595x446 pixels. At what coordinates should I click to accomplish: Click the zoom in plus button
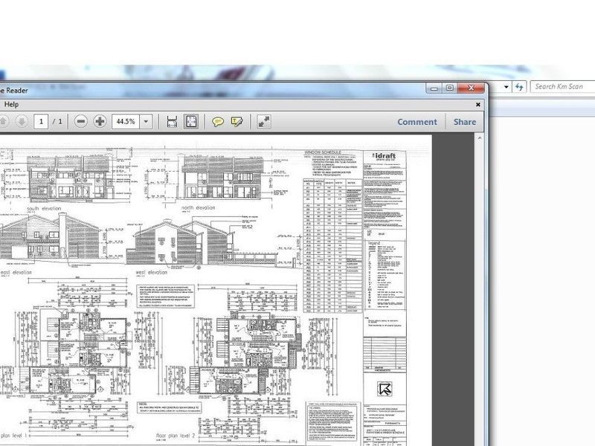[100, 121]
